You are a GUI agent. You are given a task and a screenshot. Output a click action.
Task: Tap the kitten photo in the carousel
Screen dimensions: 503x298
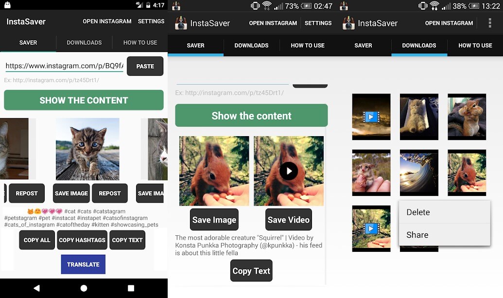coord(87,149)
